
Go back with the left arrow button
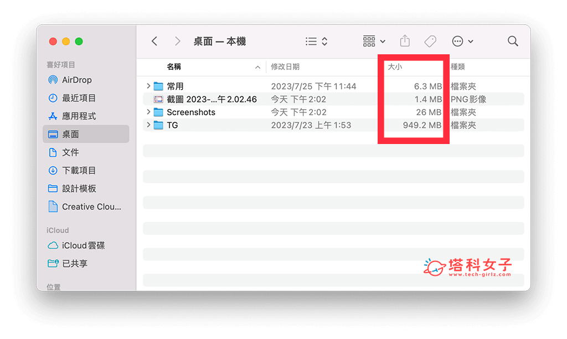tap(154, 41)
